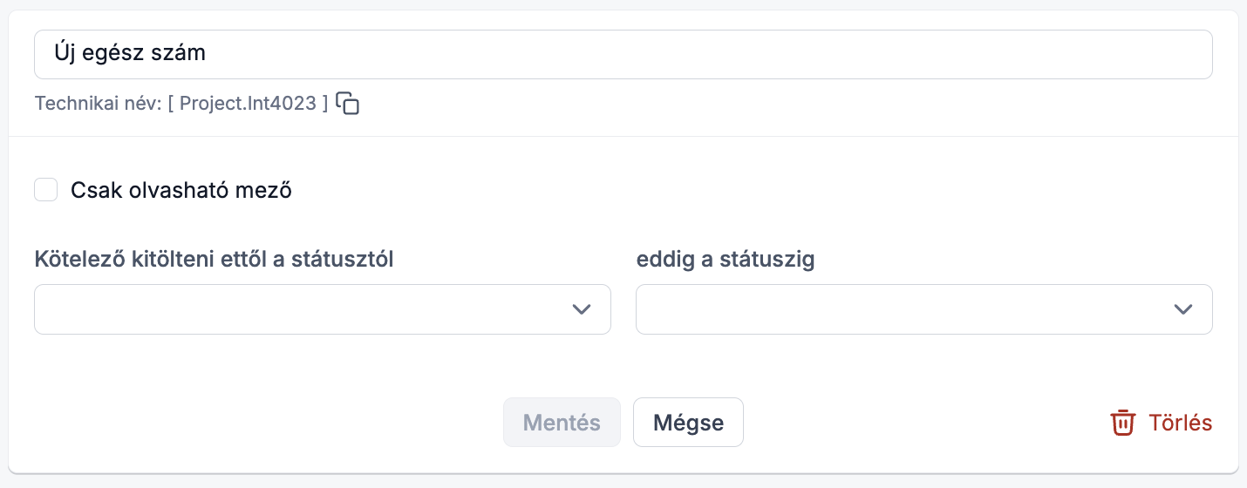Open the 'Kötelező kitölteni ettől a státusztól' dropdown
Image resolution: width=1247 pixels, height=488 pixels.
(x=323, y=309)
